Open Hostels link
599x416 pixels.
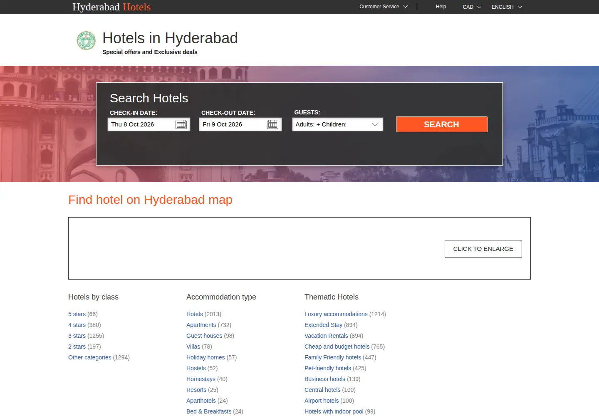coord(196,368)
